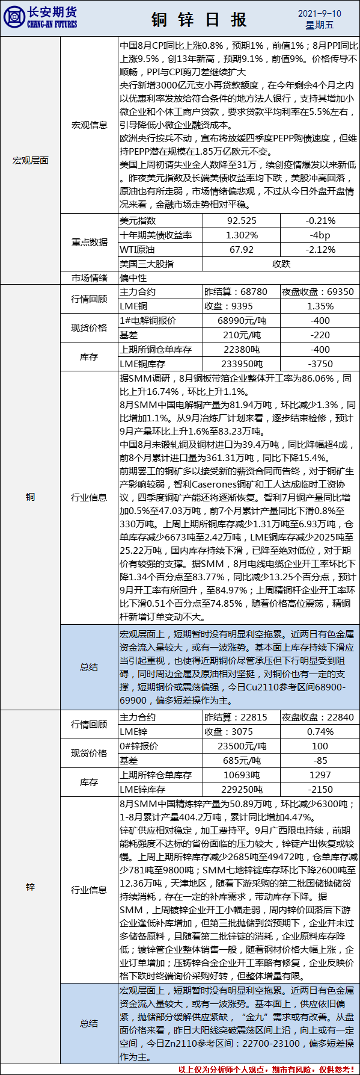Select the 市场情绪 偏中性 cell
This screenshot has width=360, height=1075.
coord(239,278)
